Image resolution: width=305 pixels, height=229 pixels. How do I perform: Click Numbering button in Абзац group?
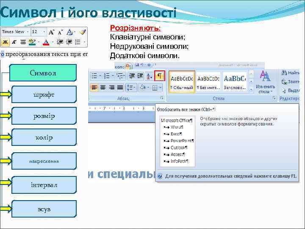pyautogui.click(x=107, y=76)
